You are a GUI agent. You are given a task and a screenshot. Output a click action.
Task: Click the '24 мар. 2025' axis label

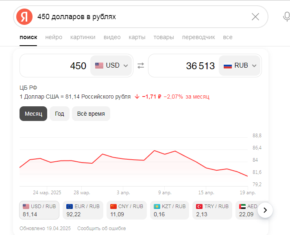point(47,193)
